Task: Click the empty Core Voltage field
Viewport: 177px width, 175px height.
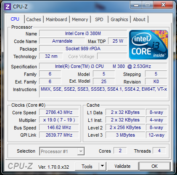Action: click(x=112, y=56)
